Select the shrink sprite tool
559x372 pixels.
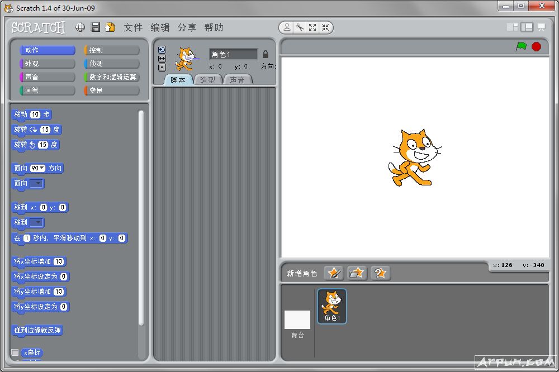325,26
